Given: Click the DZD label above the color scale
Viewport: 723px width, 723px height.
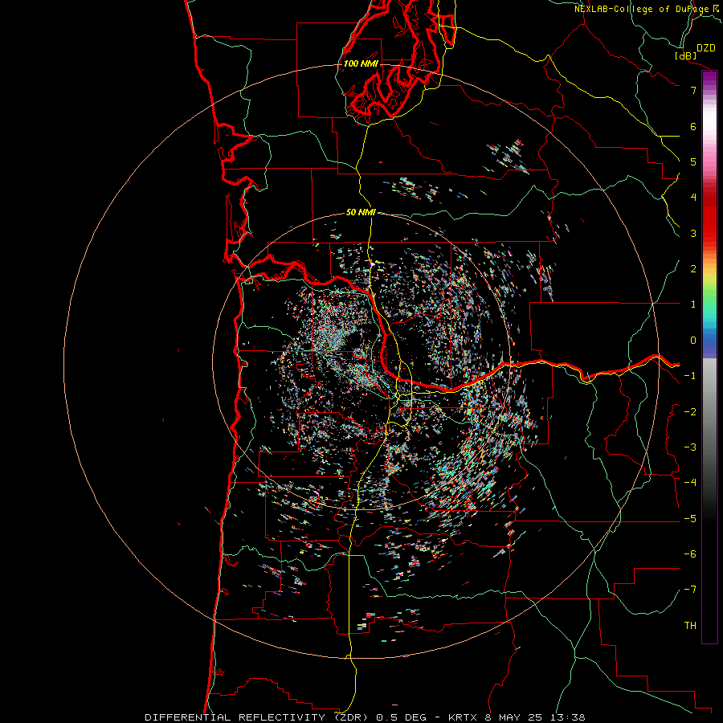Looking at the screenshot, I should point(706,48).
